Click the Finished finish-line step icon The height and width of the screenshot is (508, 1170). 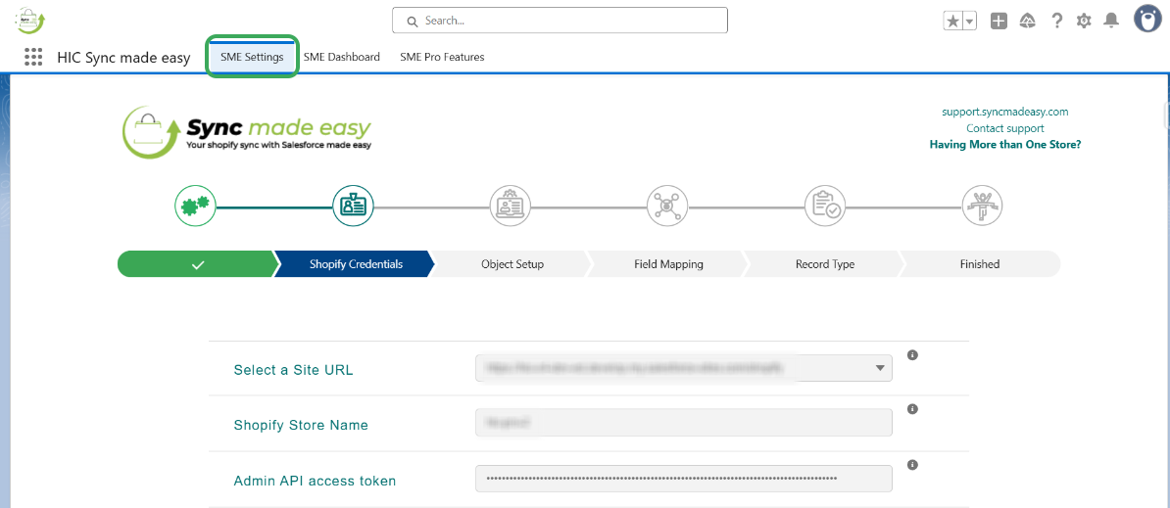982,205
